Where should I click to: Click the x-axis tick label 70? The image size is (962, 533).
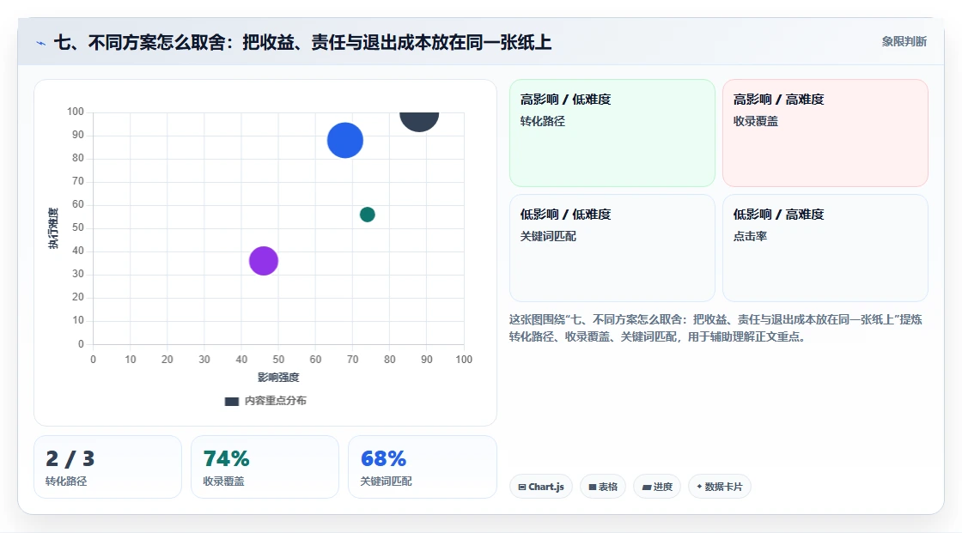coord(352,360)
